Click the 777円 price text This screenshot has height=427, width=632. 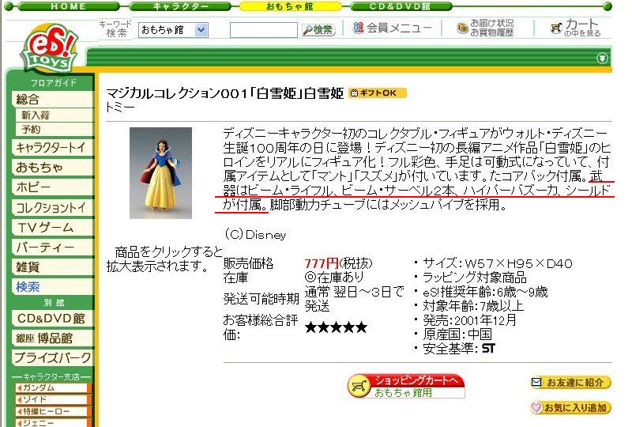tap(322, 263)
